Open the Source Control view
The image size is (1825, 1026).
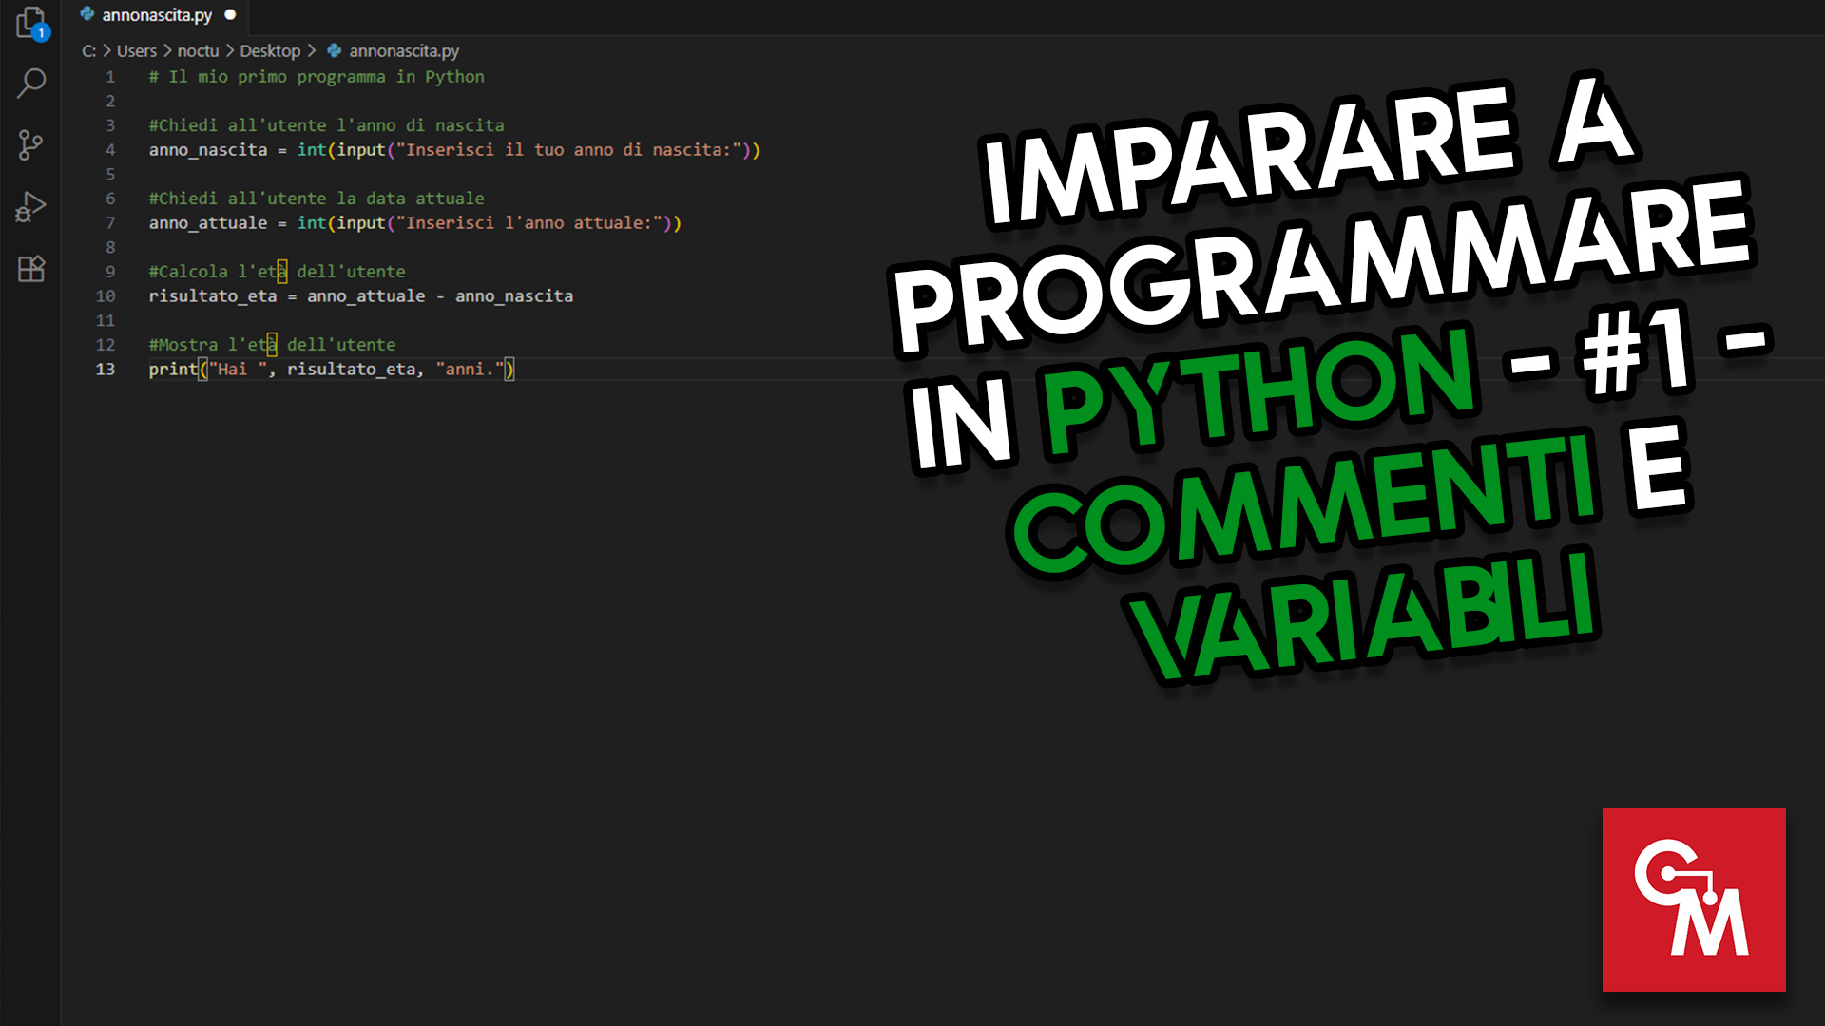(30, 145)
